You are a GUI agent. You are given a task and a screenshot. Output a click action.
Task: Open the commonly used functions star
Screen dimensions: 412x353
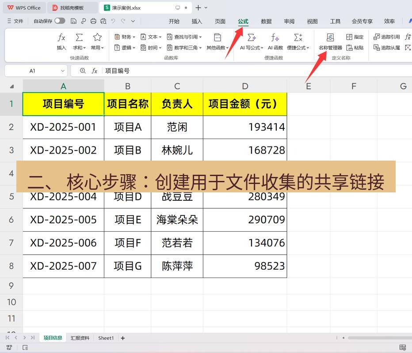[97, 37]
